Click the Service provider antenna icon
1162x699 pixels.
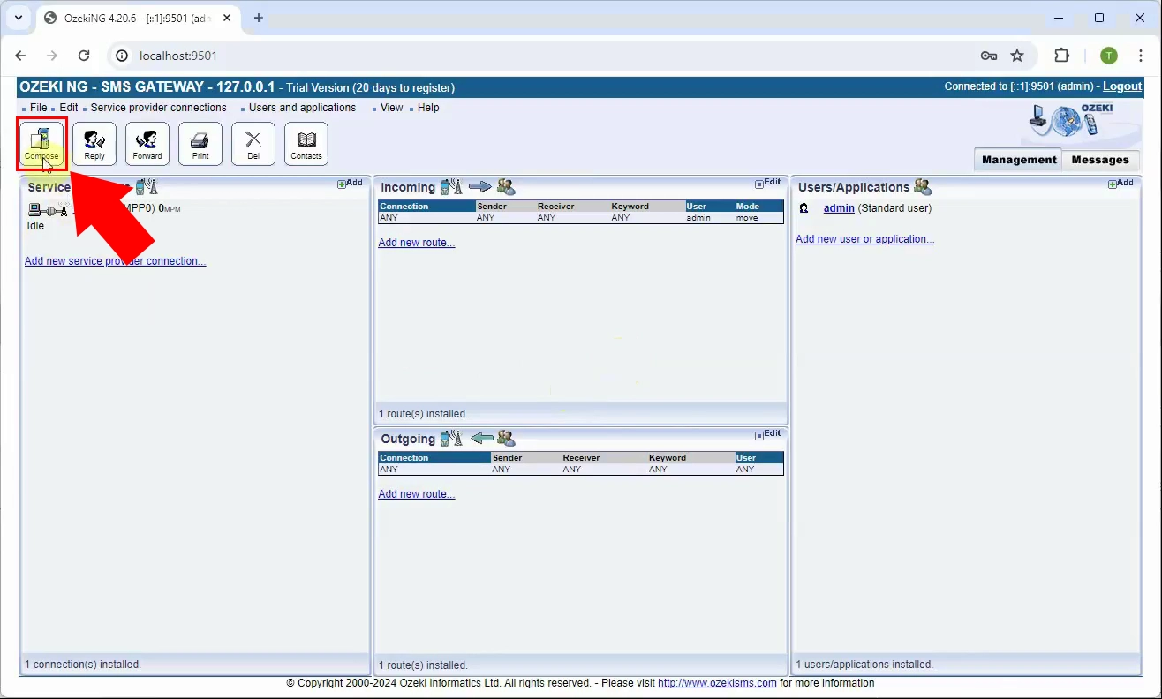(147, 186)
